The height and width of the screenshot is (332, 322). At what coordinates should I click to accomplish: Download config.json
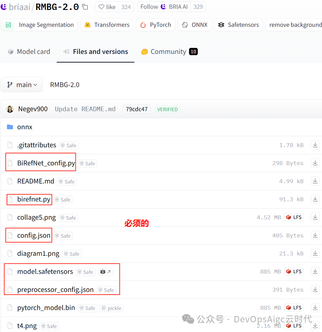click(x=315, y=235)
